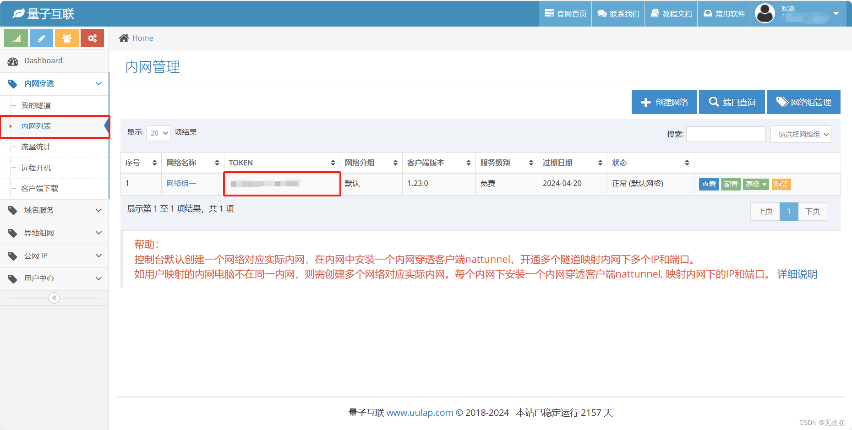The image size is (852, 430).
Task: Collapse the 内网穿透 sidebar menu
Action: (55, 84)
